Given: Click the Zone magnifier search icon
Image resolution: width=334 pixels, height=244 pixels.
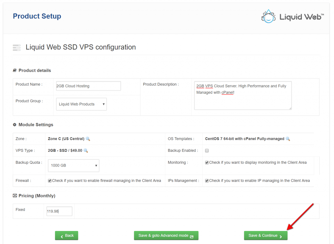Looking at the screenshot, I should coord(88,139).
